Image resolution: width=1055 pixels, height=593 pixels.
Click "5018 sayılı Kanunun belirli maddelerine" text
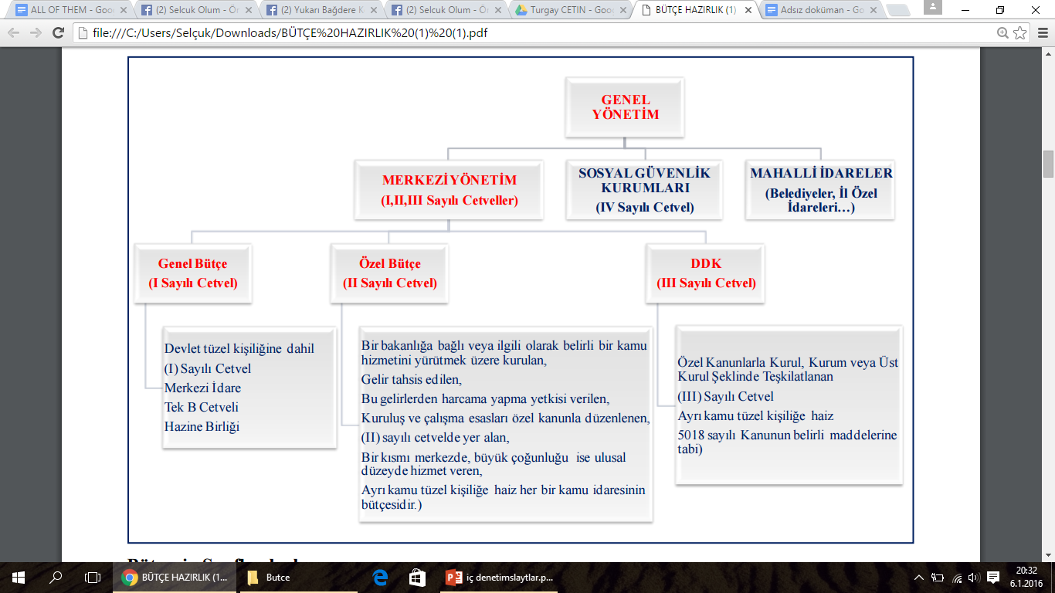pos(787,435)
